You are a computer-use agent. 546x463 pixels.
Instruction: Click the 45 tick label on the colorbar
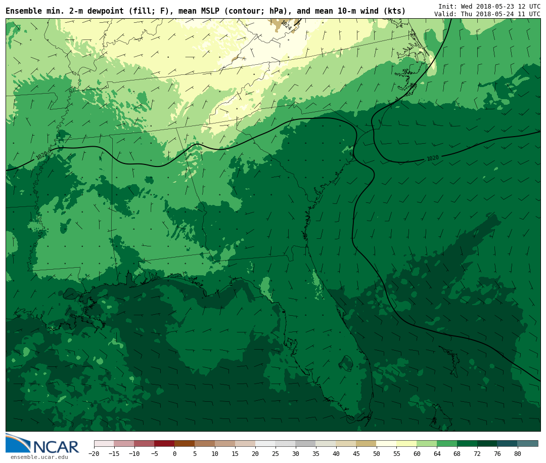click(x=356, y=453)
